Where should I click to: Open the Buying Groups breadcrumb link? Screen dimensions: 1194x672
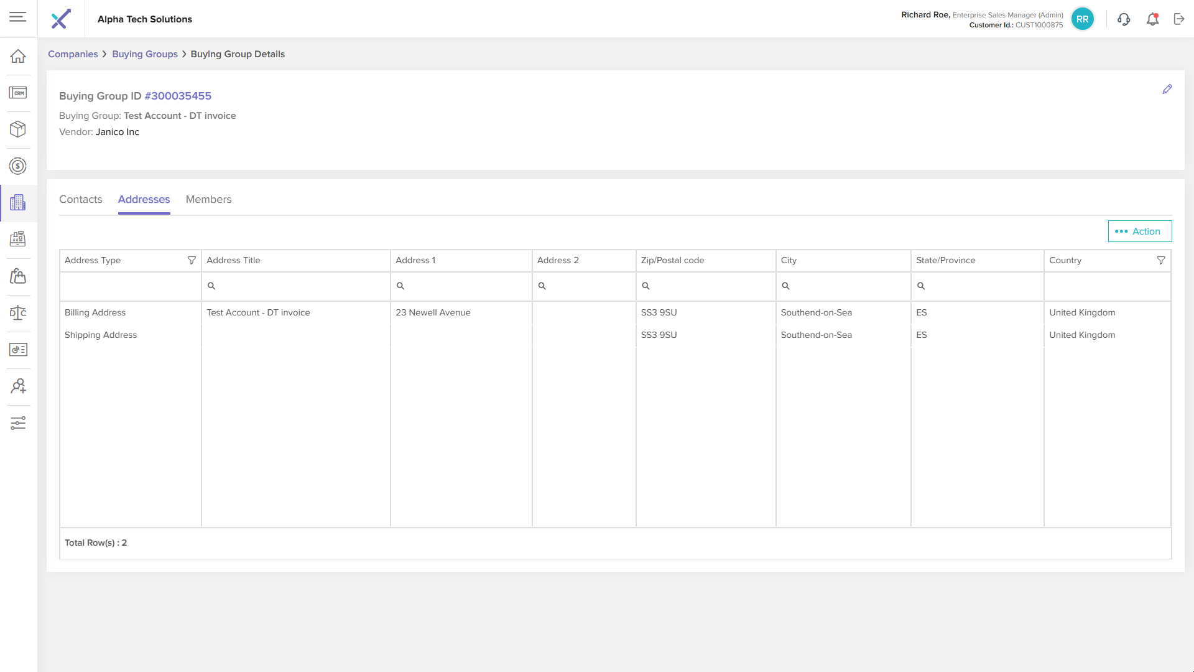(145, 54)
